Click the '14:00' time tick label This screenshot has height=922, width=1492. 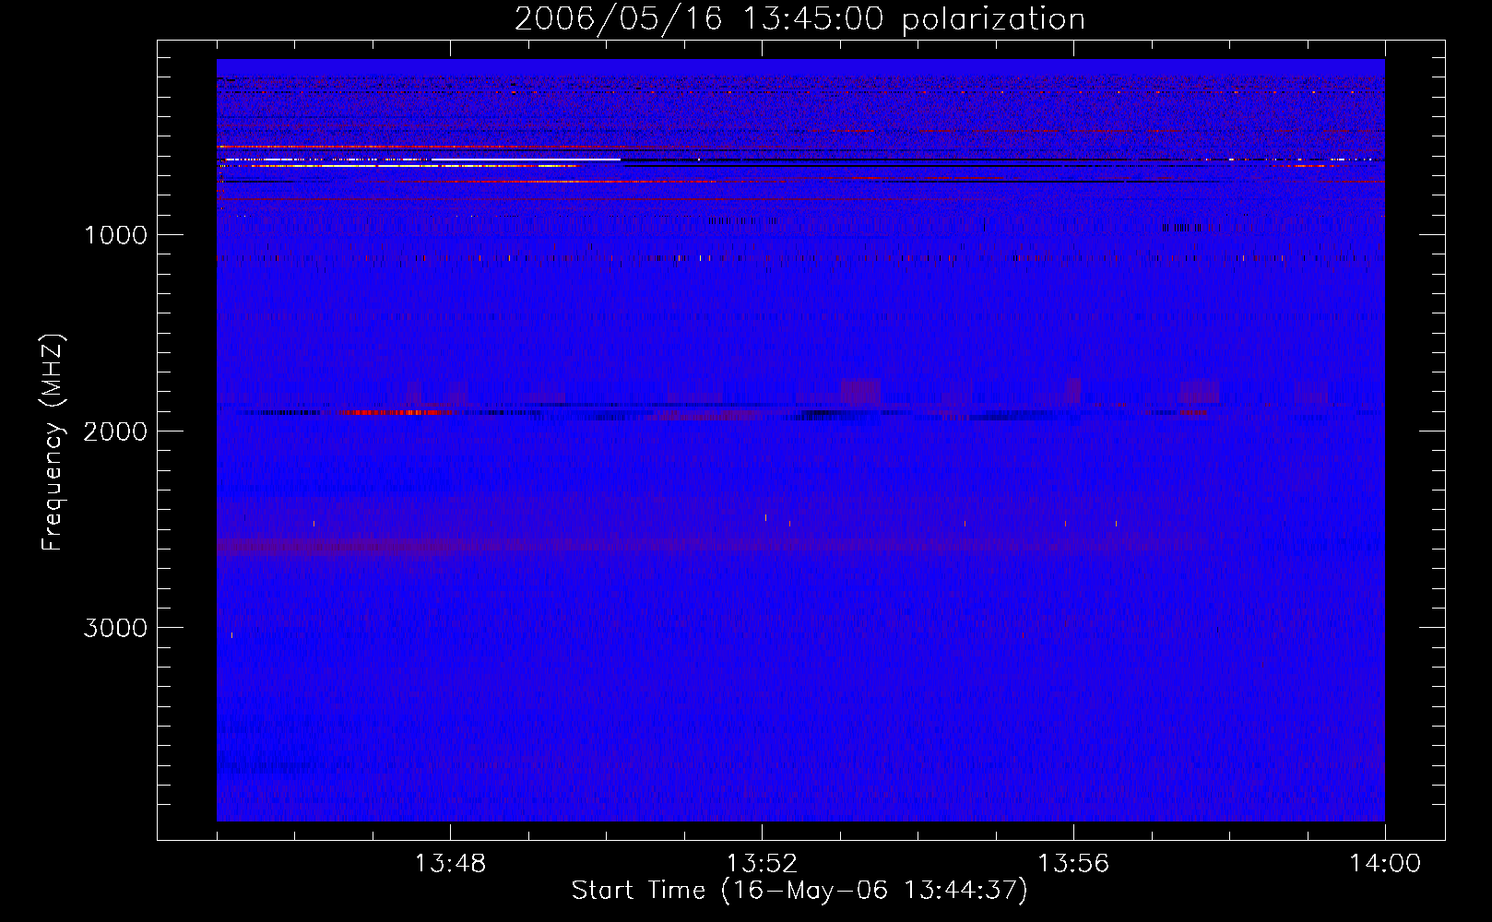[x=1385, y=864]
